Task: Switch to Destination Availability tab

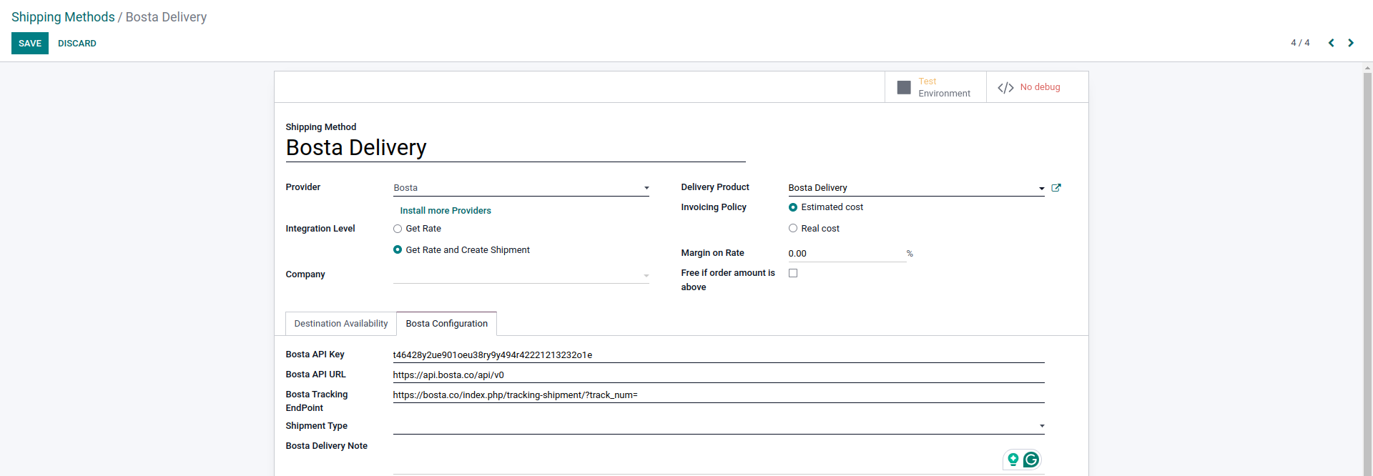Action: (341, 324)
